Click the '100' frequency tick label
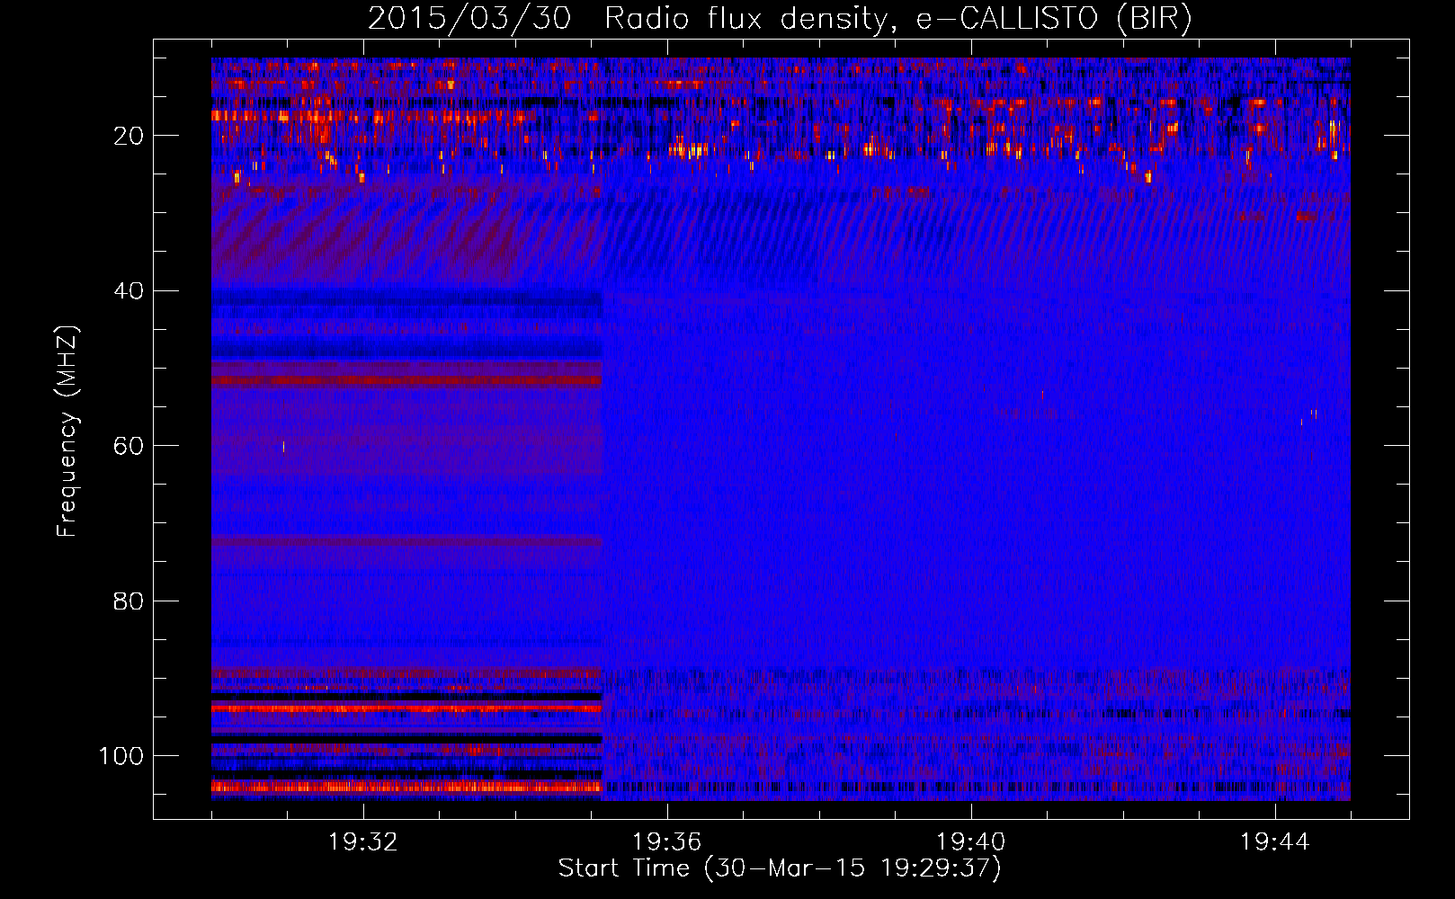 tap(121, 756)
